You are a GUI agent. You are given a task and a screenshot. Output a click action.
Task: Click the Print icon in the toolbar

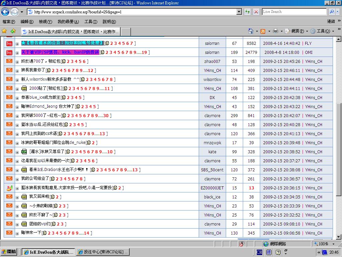click(275, 31)
